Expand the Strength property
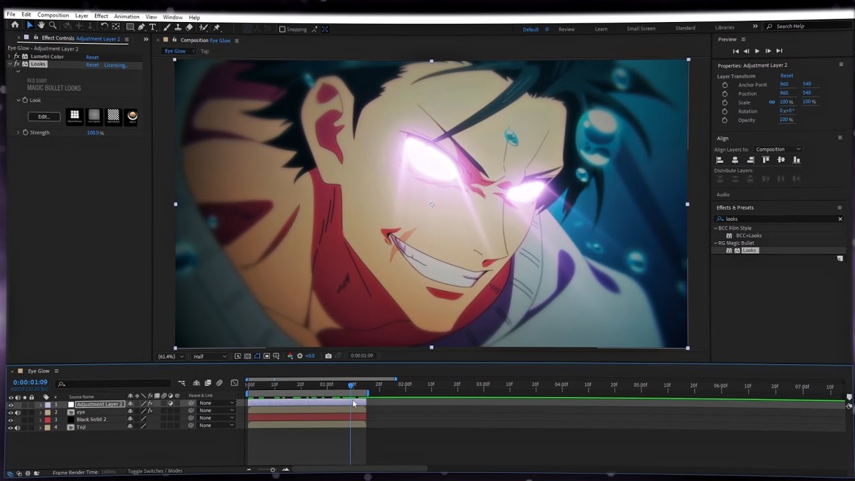Viewport: 855px width, 481px height. click(x=18, y=132)
